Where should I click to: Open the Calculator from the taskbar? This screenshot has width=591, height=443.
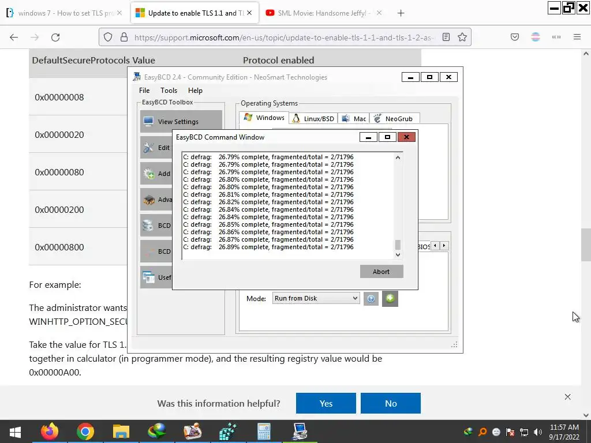click(x=264, y=431)
